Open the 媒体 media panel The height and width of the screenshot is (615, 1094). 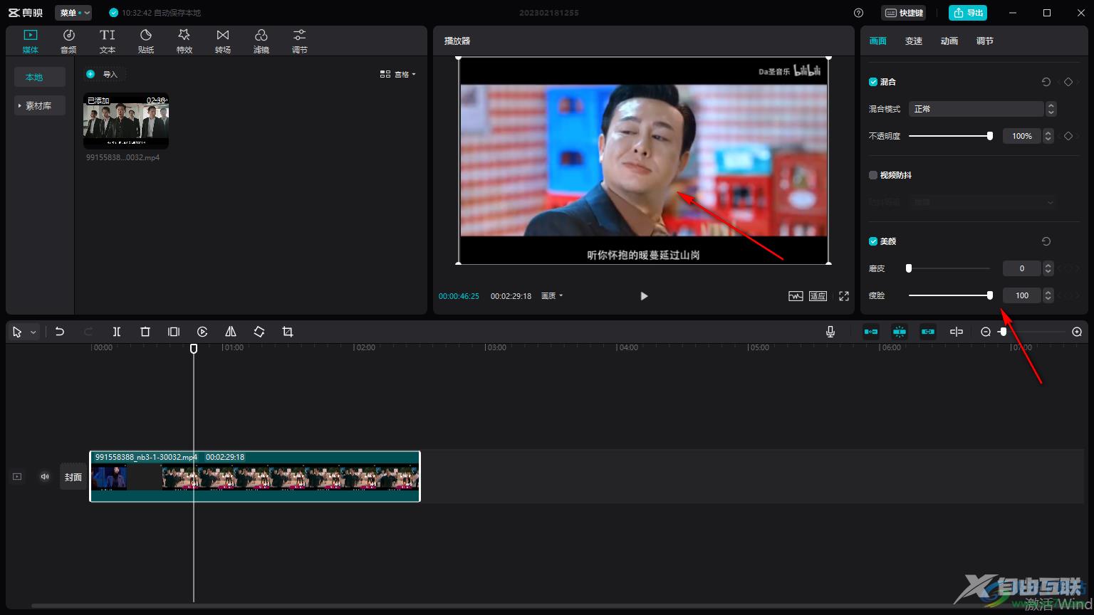click(x=30, y=41)
